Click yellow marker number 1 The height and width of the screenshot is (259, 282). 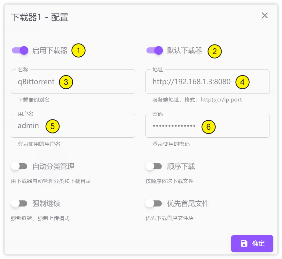(78, 51)
